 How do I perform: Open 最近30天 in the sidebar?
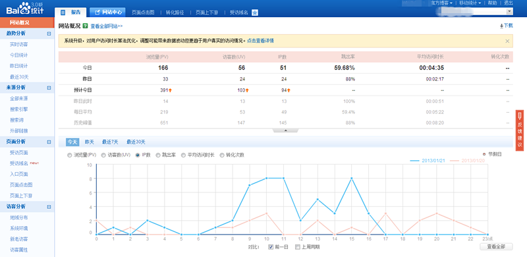click(20, 77)
